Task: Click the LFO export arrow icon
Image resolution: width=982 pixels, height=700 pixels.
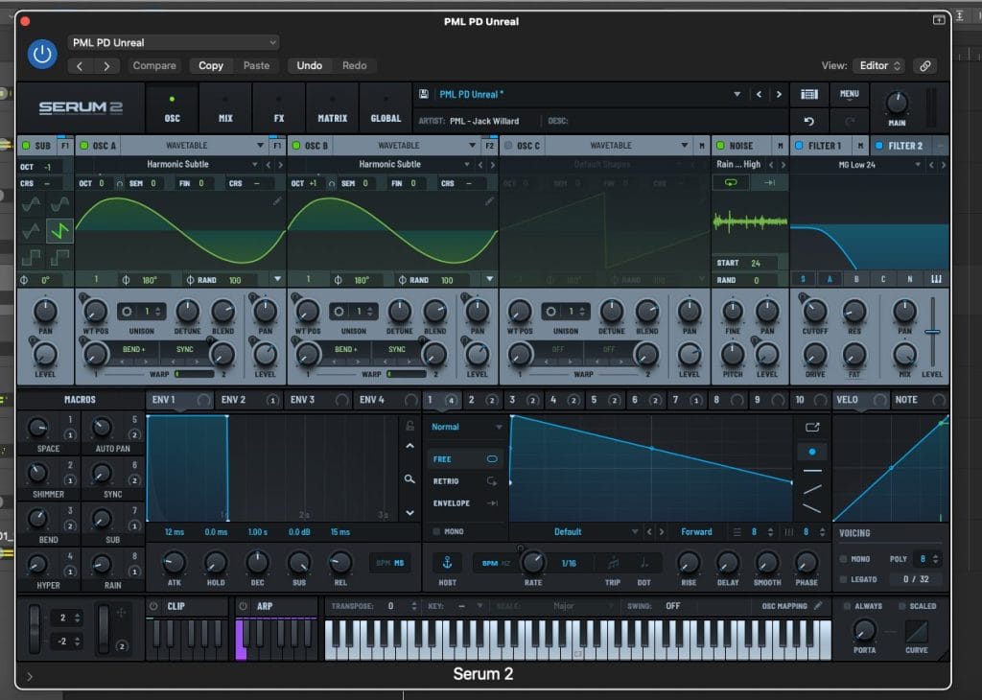Action: click(x=812, y=427)
